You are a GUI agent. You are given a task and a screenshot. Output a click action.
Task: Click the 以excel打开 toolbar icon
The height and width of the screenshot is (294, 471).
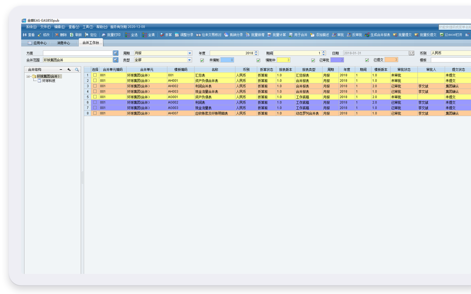click(x=441, y=35)
